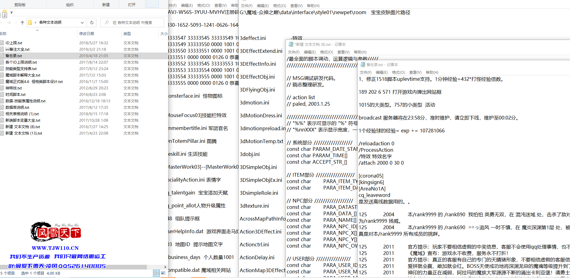Click the forward navigation arrow in Explorer
This screenshot has height=278, width=570.
click(9, 22)
